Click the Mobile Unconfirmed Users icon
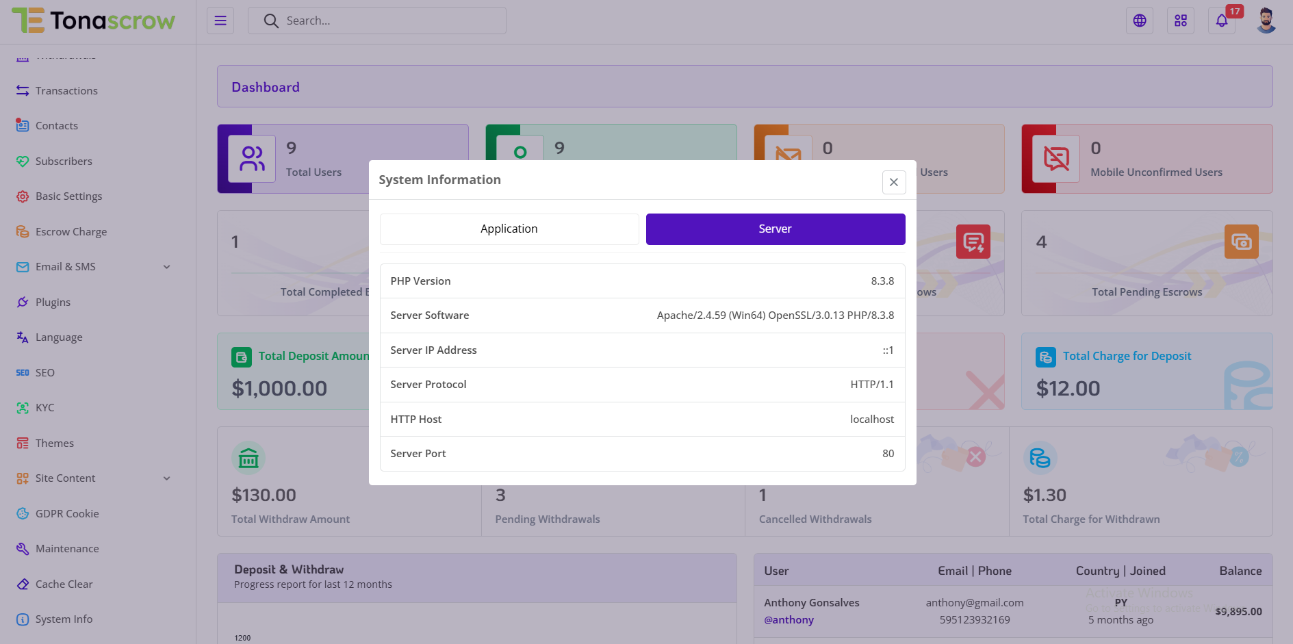The height and width of the screenshot is (644, 1293). click(1056, 159)
